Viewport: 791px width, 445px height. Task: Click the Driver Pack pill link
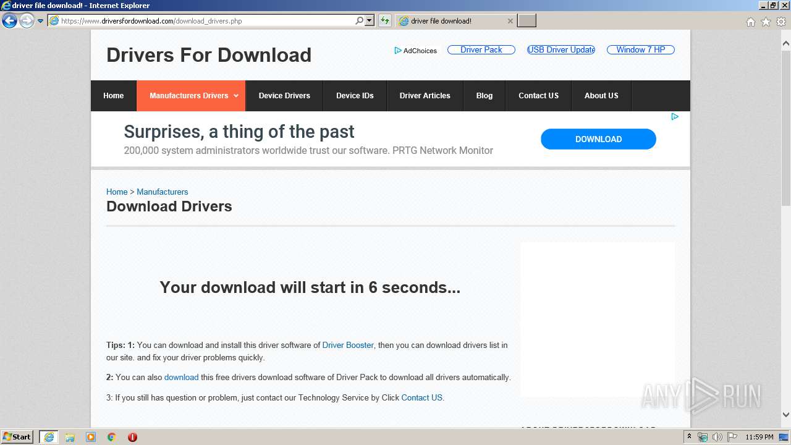(481, 49)
